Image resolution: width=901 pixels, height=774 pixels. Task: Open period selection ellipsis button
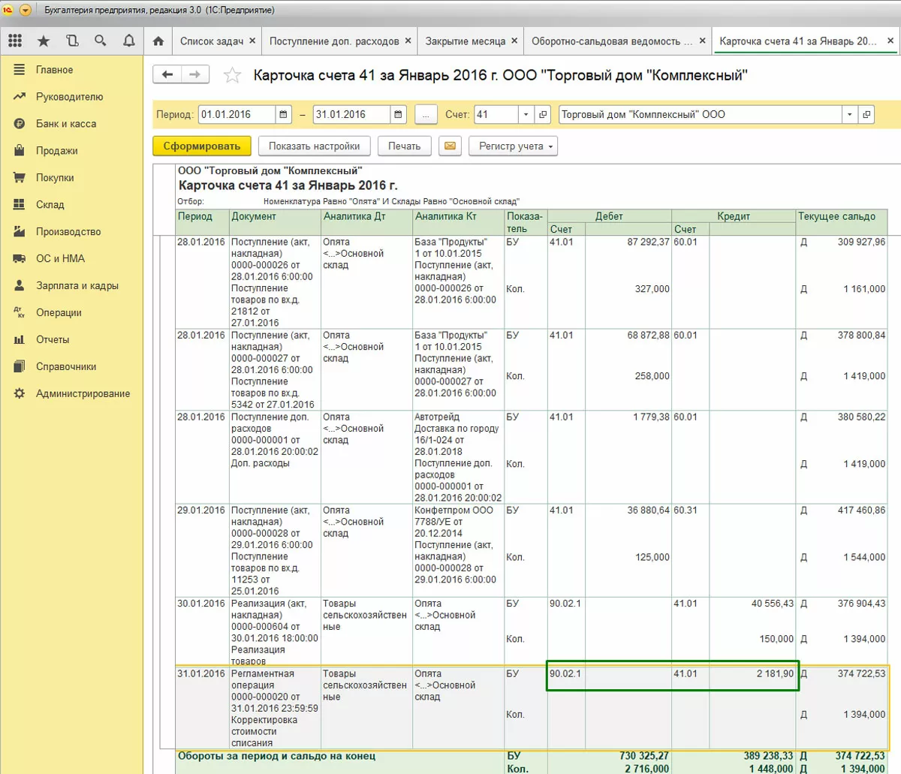click(x=426, y=115)
